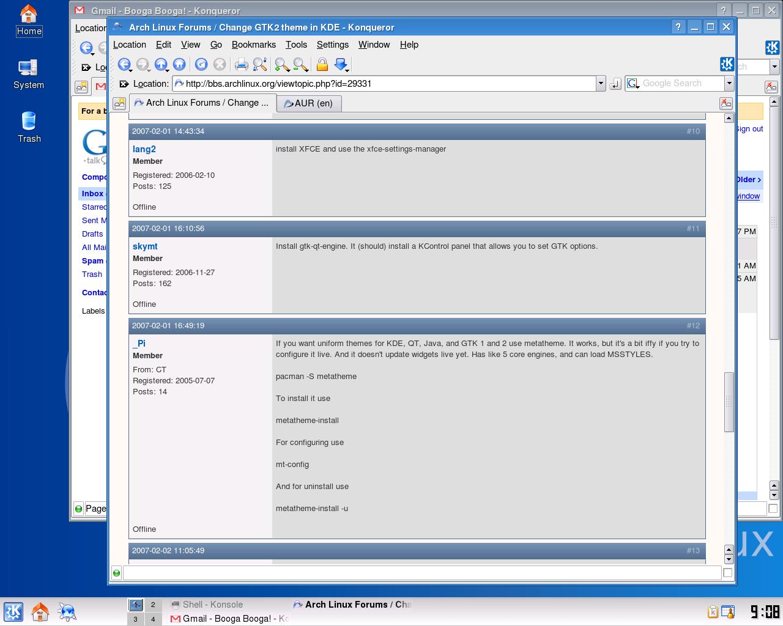The image size is (783, 626).
Task: Activate the Gmail - Booga Booga! taskbar entry
Action: pos(229,619)
